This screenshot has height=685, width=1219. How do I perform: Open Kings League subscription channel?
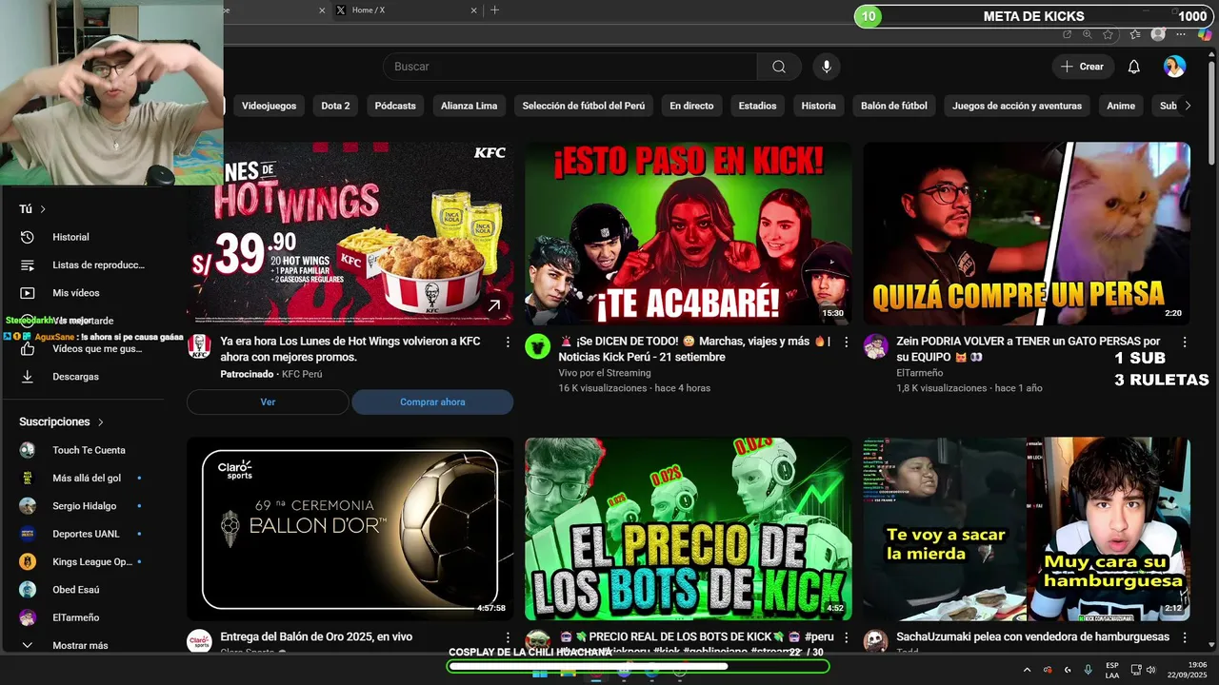click(x=91, y=561)
